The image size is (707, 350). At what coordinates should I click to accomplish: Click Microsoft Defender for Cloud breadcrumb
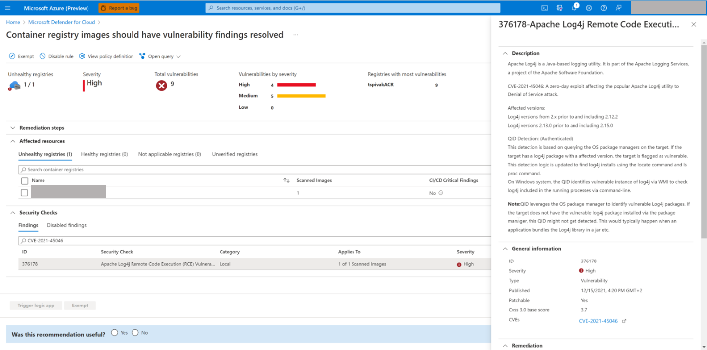click(62, 22)
